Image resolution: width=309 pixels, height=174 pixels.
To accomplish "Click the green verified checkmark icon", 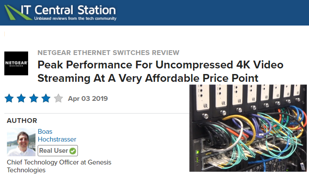I will click(73, 151).
